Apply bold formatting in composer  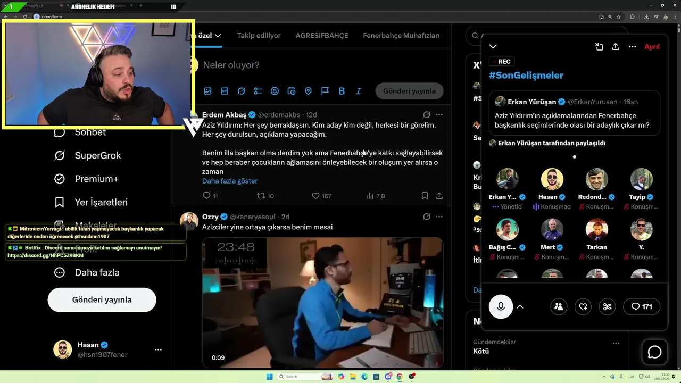point(342,91)
